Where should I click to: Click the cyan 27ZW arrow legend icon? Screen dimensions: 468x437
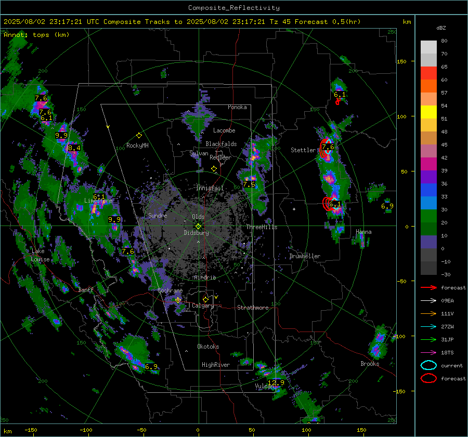(428, 327)
